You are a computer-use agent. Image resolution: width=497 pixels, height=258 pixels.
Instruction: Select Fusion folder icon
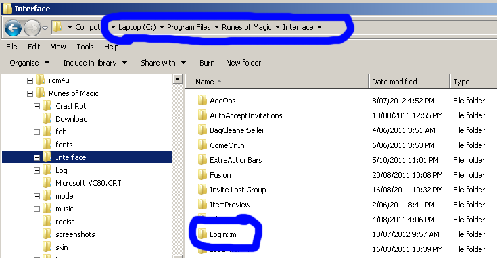pyautogui.click(x=202, y=174)
